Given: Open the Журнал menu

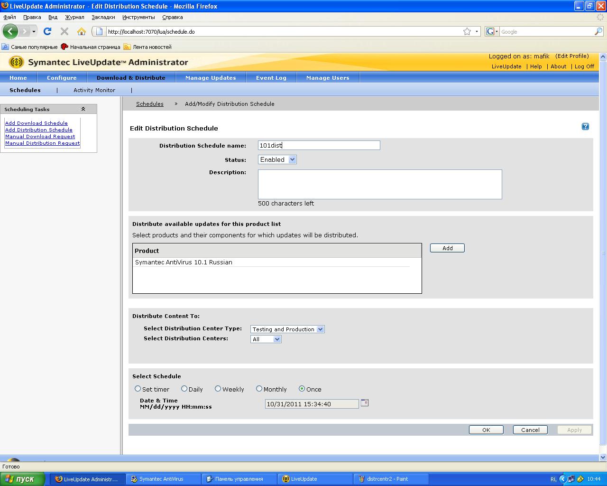Looking at the screenshot, I should click(x=74, y=17).
